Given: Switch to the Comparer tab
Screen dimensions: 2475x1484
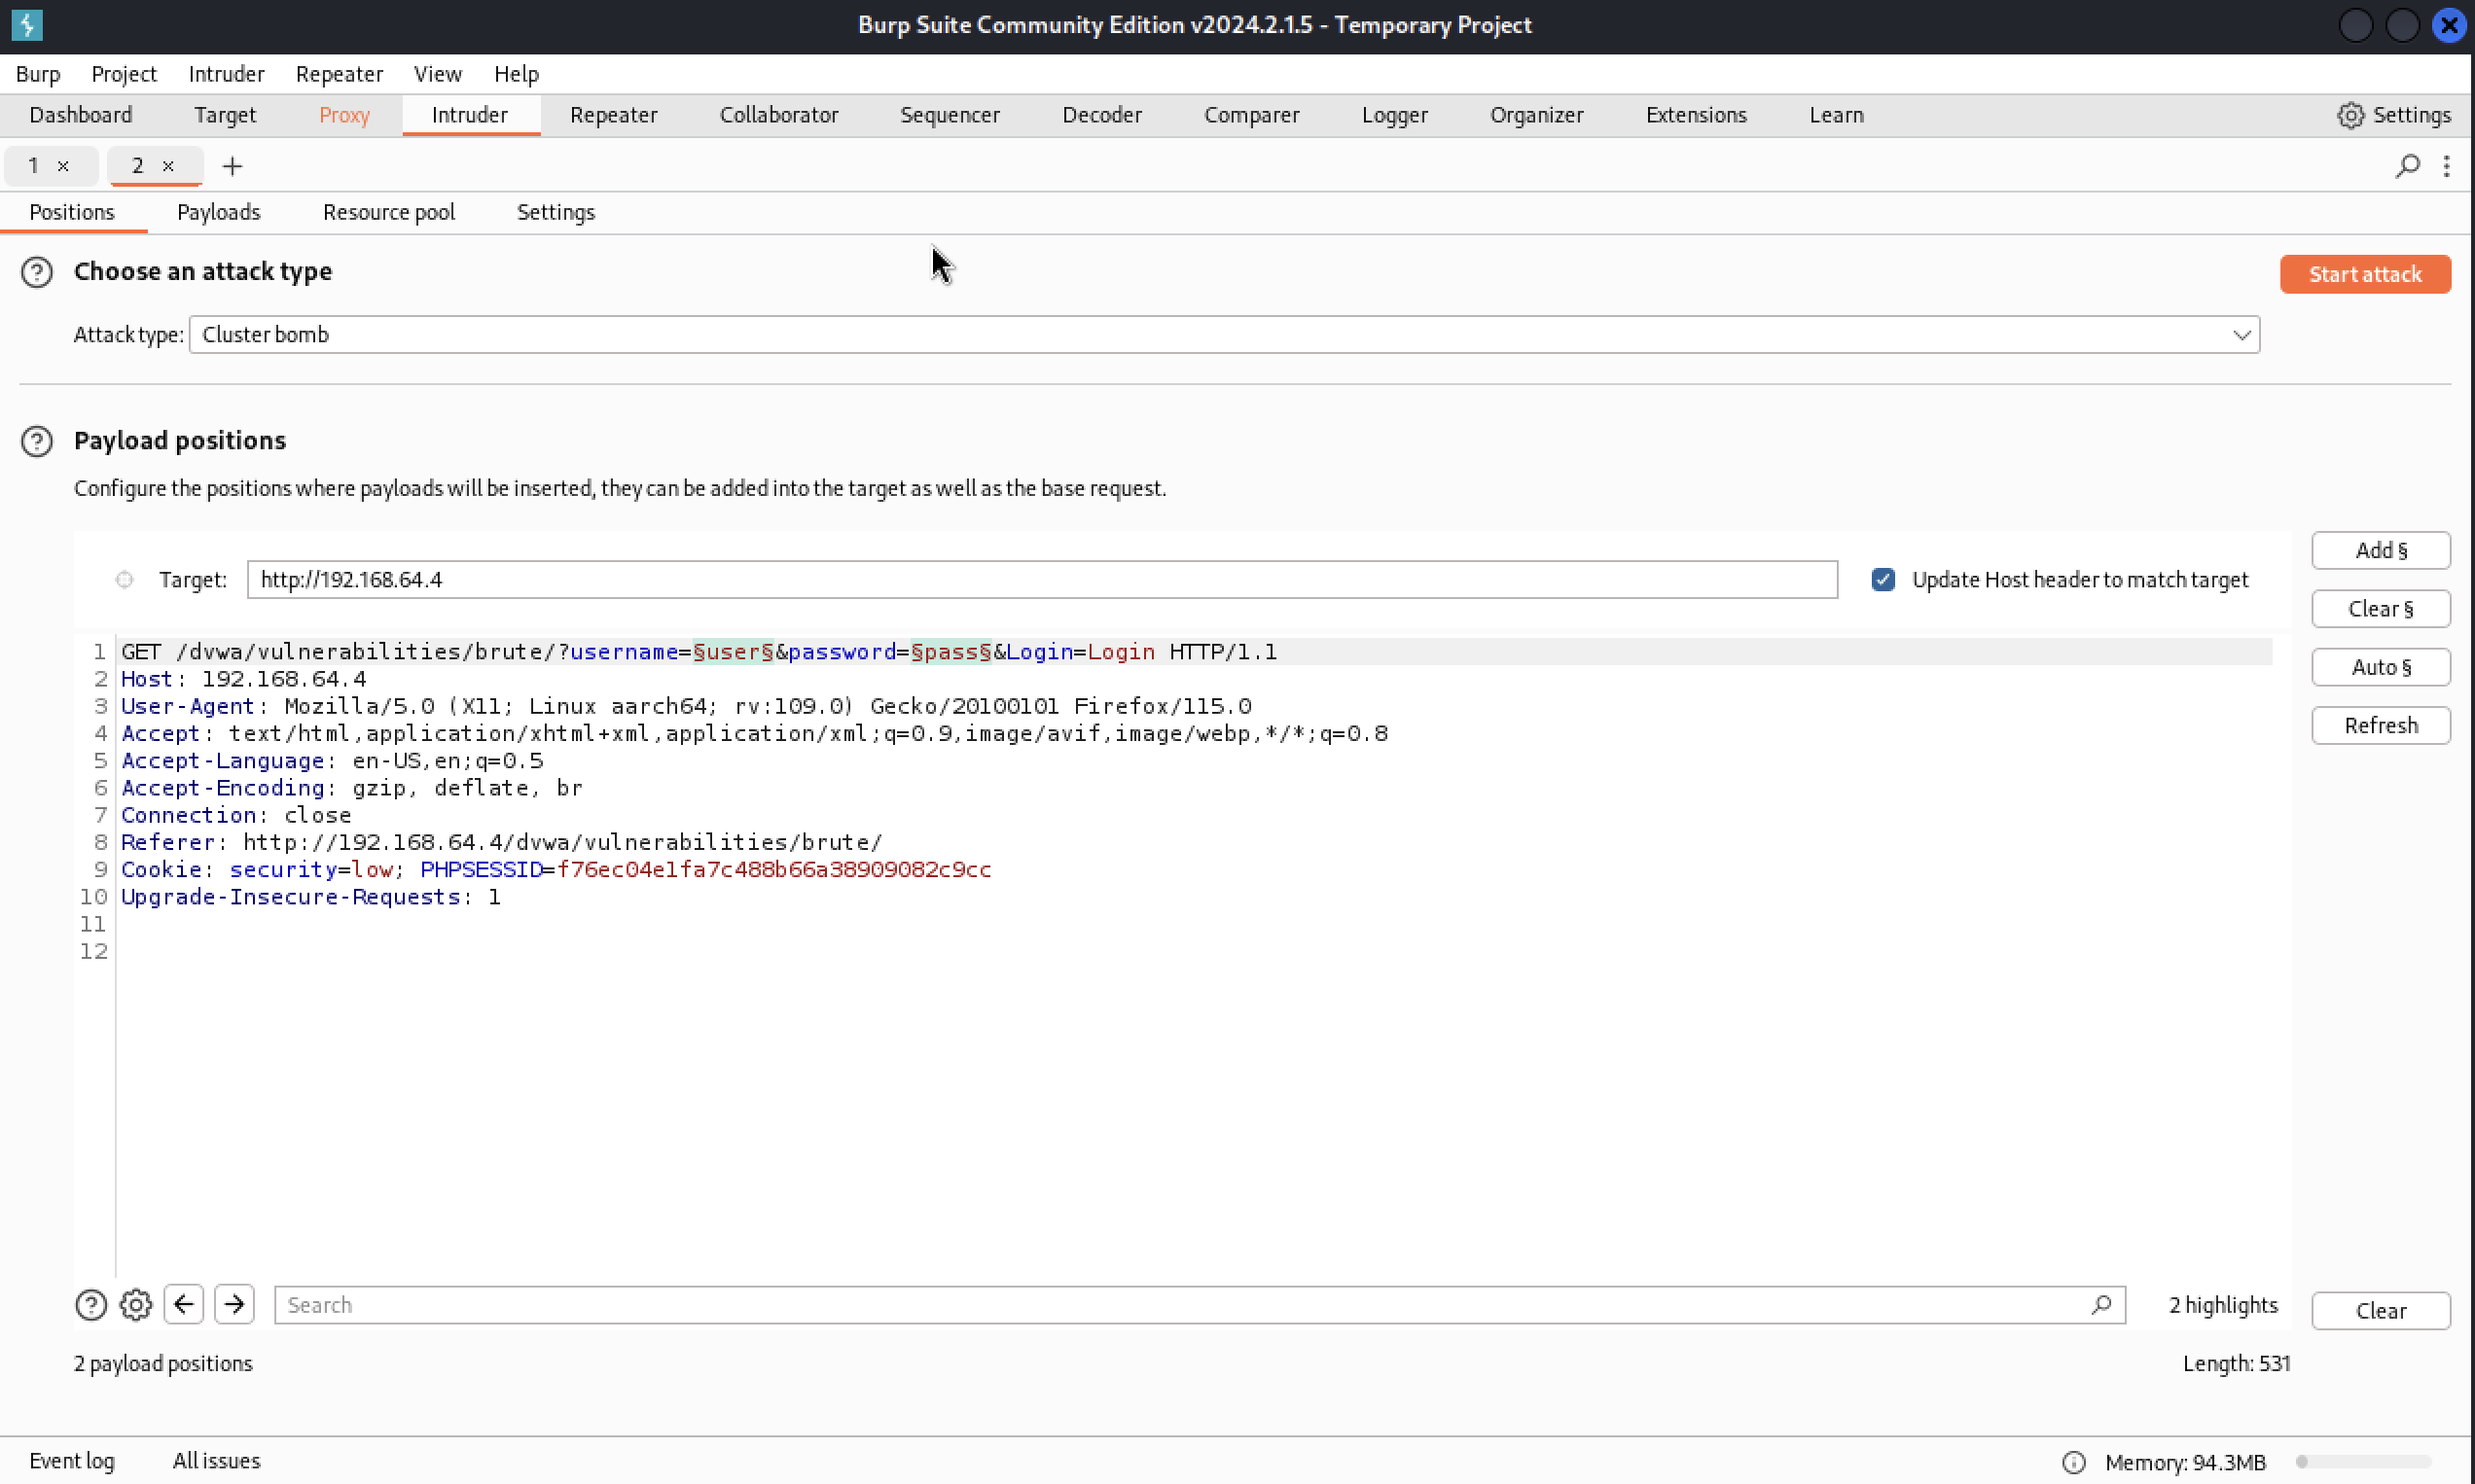Looking at the screenshot, I should pyautogui.click(x=1251, y=115).
